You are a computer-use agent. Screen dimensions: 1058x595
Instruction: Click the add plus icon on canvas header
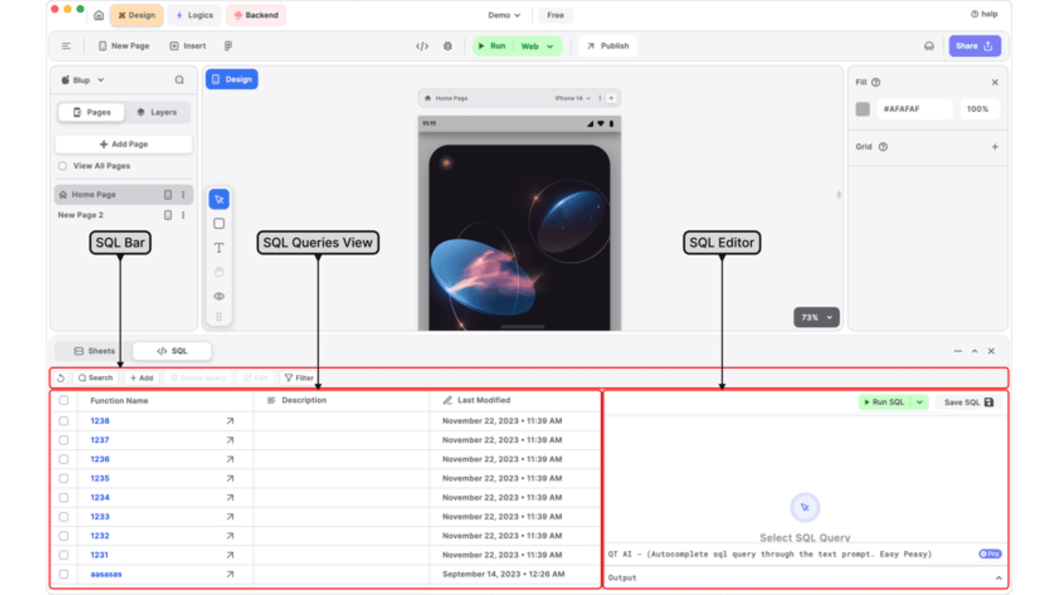[611, 98]
